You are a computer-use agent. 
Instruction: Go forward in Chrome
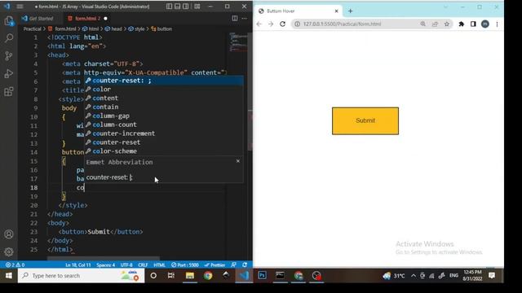click(x=271, y=24)
